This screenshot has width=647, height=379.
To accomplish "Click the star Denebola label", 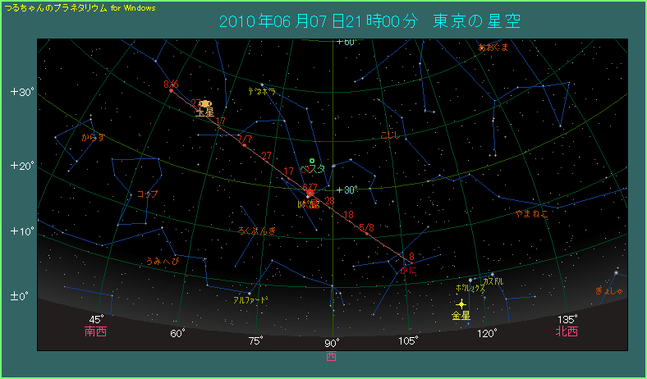I will [262, 90].
